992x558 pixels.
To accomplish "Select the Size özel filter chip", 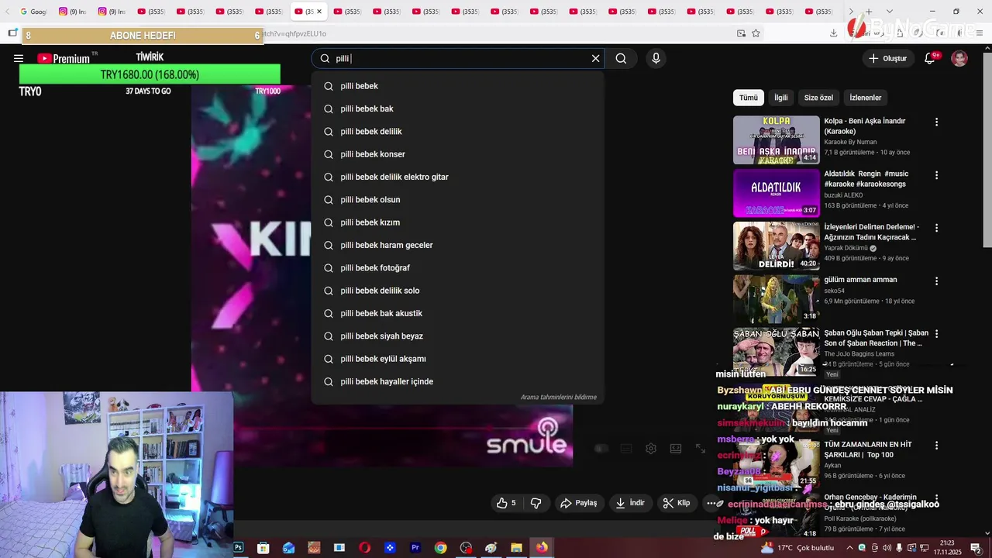I will click(818, 98).
